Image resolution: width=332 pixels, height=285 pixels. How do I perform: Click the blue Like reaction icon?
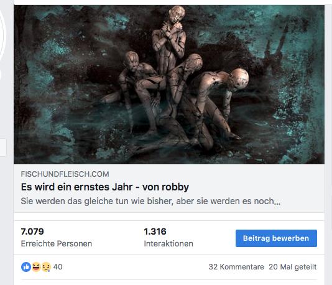[26, 267]
